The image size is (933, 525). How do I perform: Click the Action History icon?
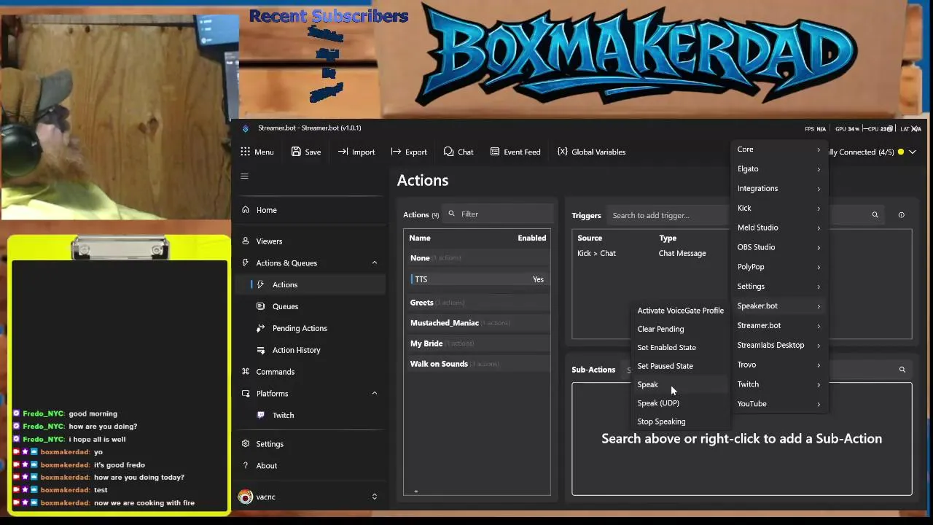(261, 350)
